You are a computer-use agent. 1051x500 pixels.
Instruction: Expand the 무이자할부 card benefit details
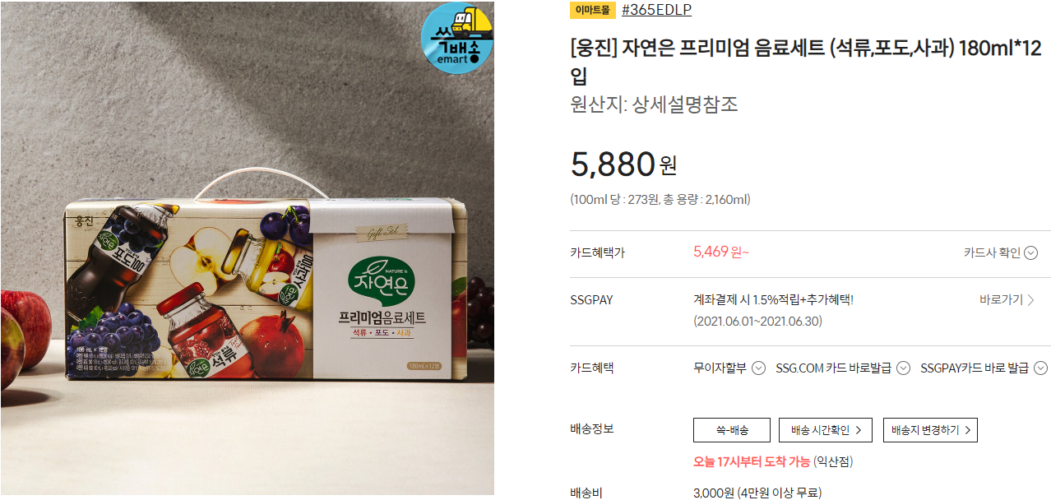(730, 368)
